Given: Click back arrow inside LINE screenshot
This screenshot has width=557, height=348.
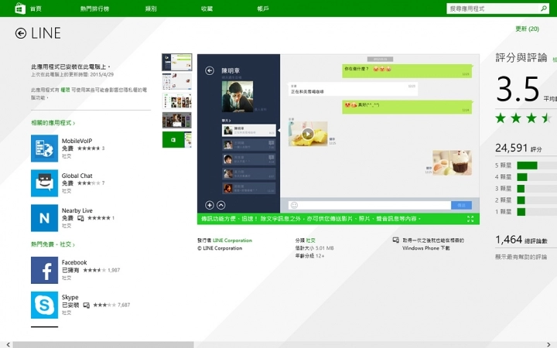Looking at the screenshot, I should click(210, 70).
